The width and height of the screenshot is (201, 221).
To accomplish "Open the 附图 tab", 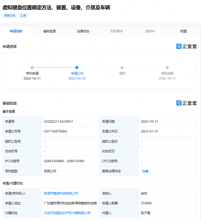I will pos(183,31).
